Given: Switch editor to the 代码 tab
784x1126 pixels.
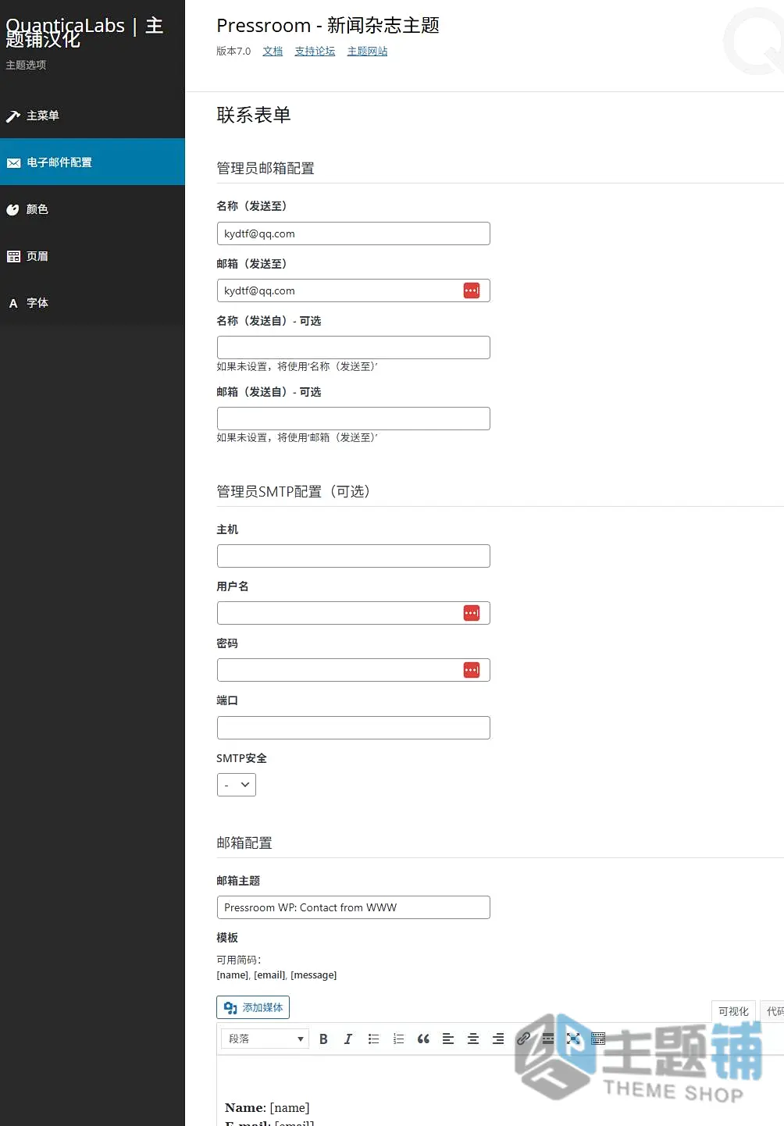Looking at the screenshot, I should tap(773, 1011).
